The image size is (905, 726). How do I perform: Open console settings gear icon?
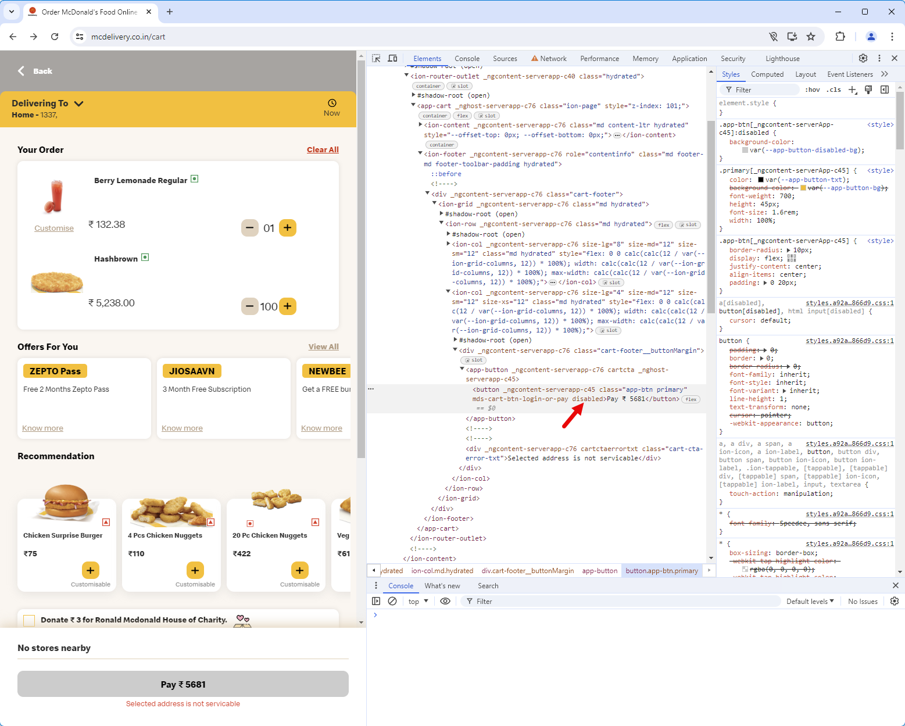(x=895, y=601)
